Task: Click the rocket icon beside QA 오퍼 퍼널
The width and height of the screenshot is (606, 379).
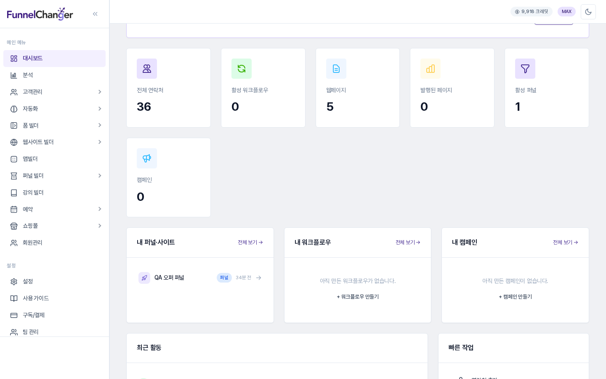Action: click(144, 278)
